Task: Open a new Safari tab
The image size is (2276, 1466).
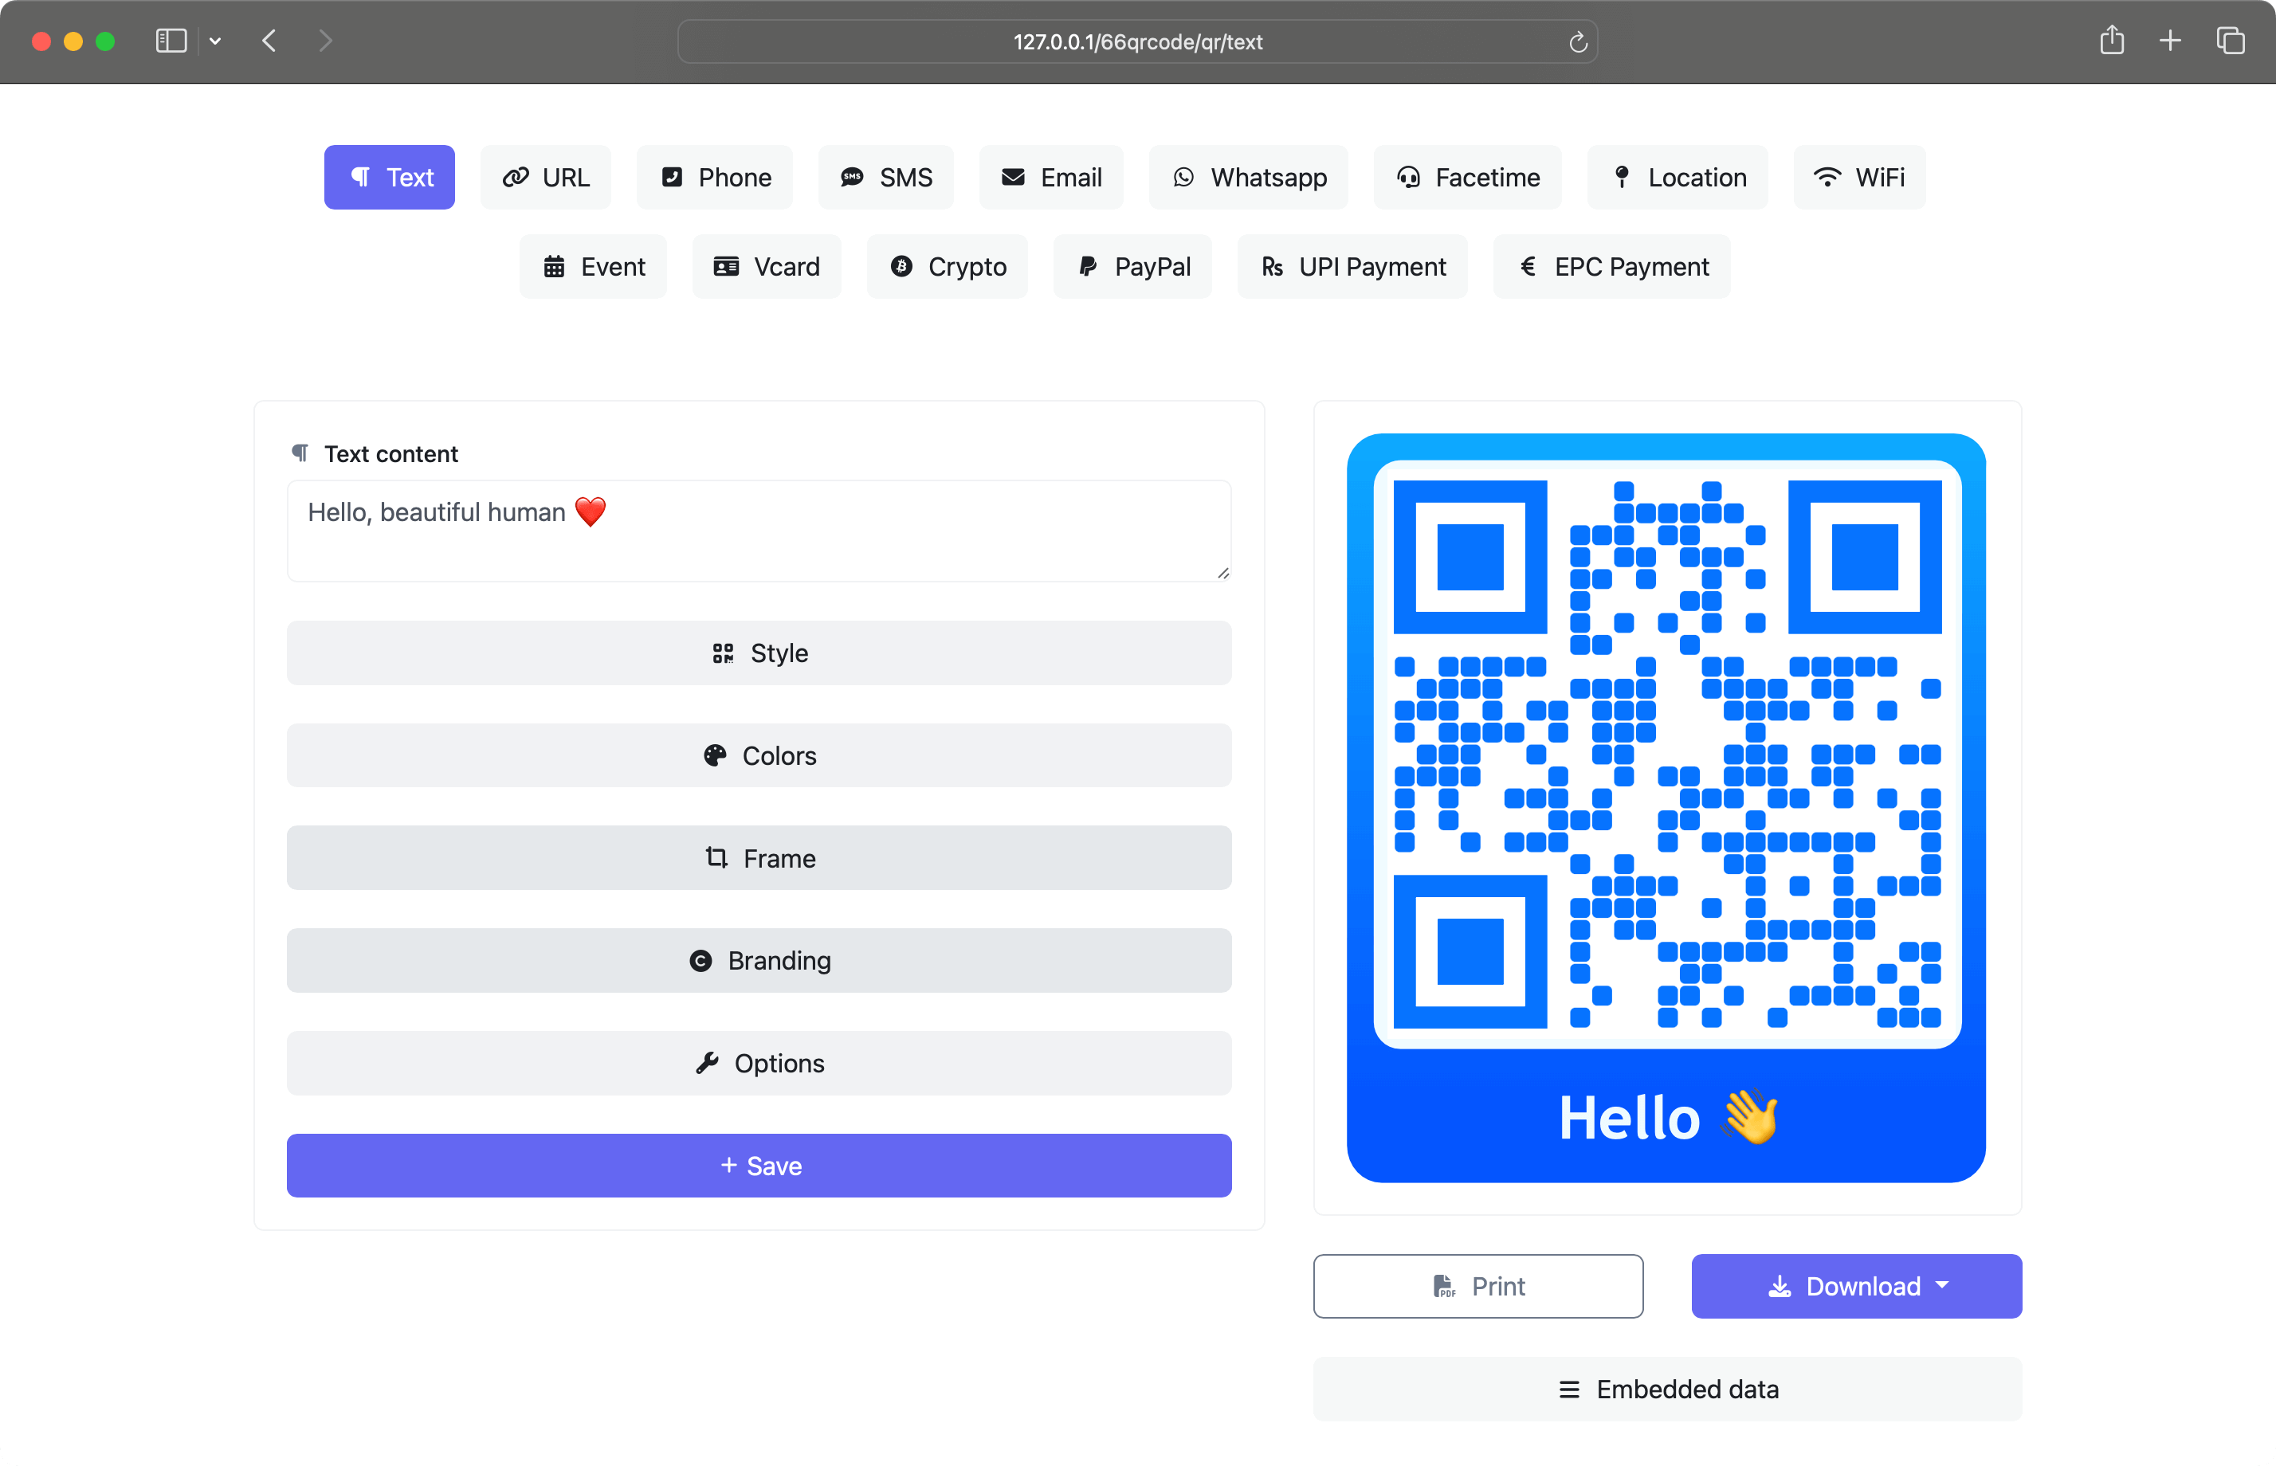Action: (x=2170, y=41)
